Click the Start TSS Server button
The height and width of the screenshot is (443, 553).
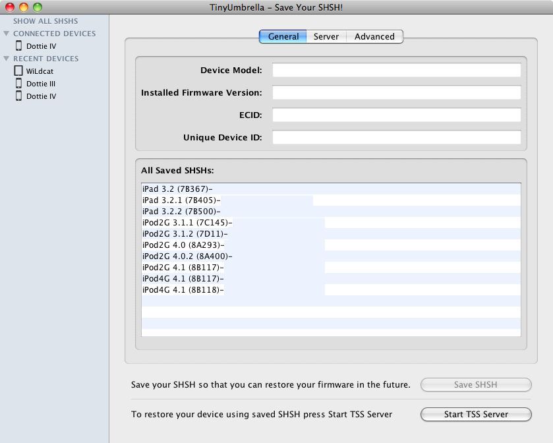click(476, 415)
